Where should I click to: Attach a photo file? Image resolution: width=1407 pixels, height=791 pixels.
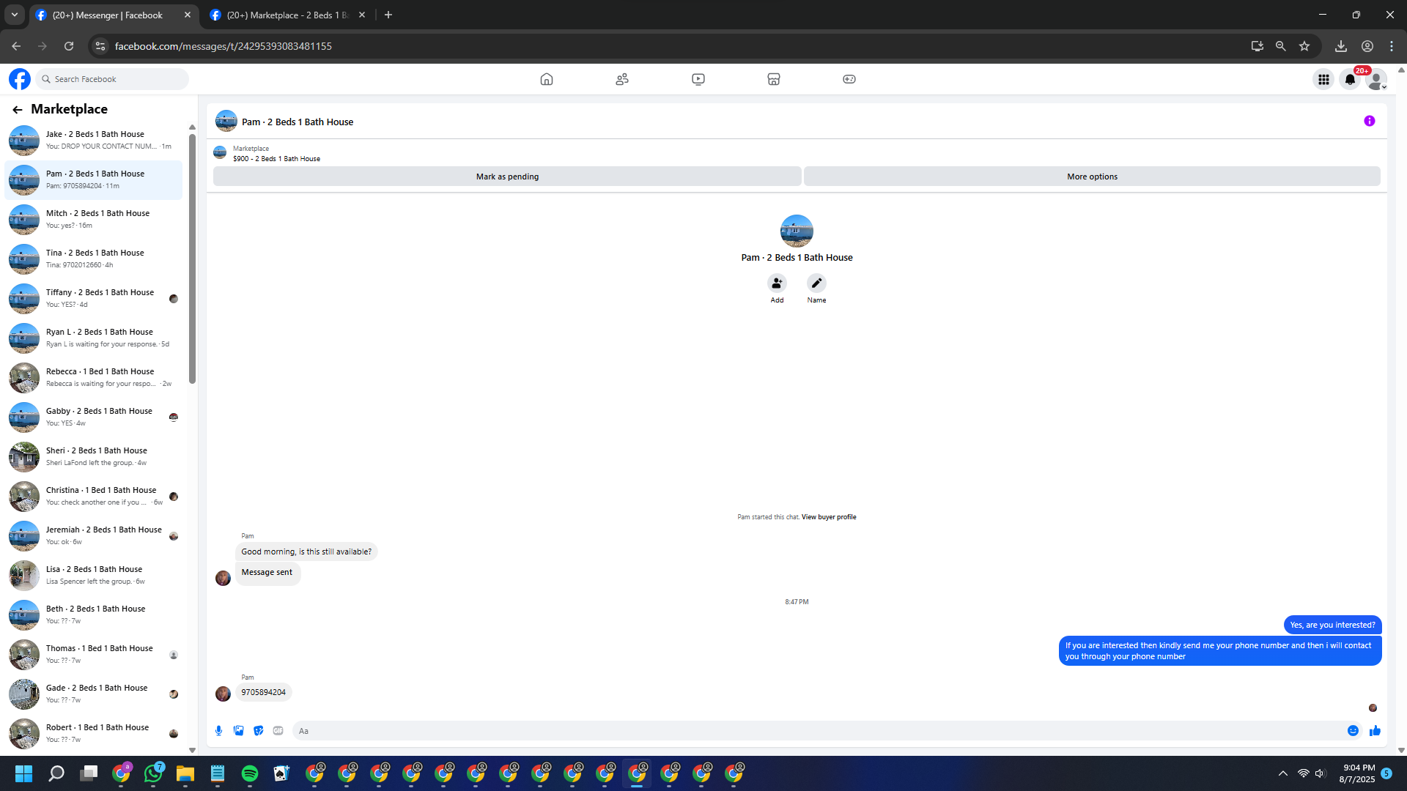tap(239, 731)
